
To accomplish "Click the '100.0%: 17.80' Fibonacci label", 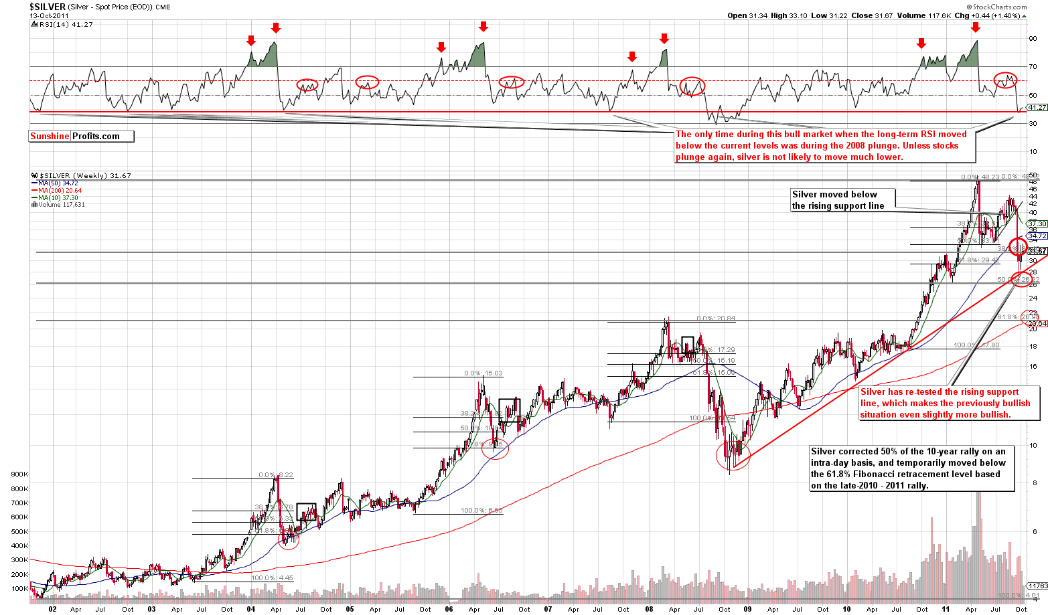I will point(976,345).
